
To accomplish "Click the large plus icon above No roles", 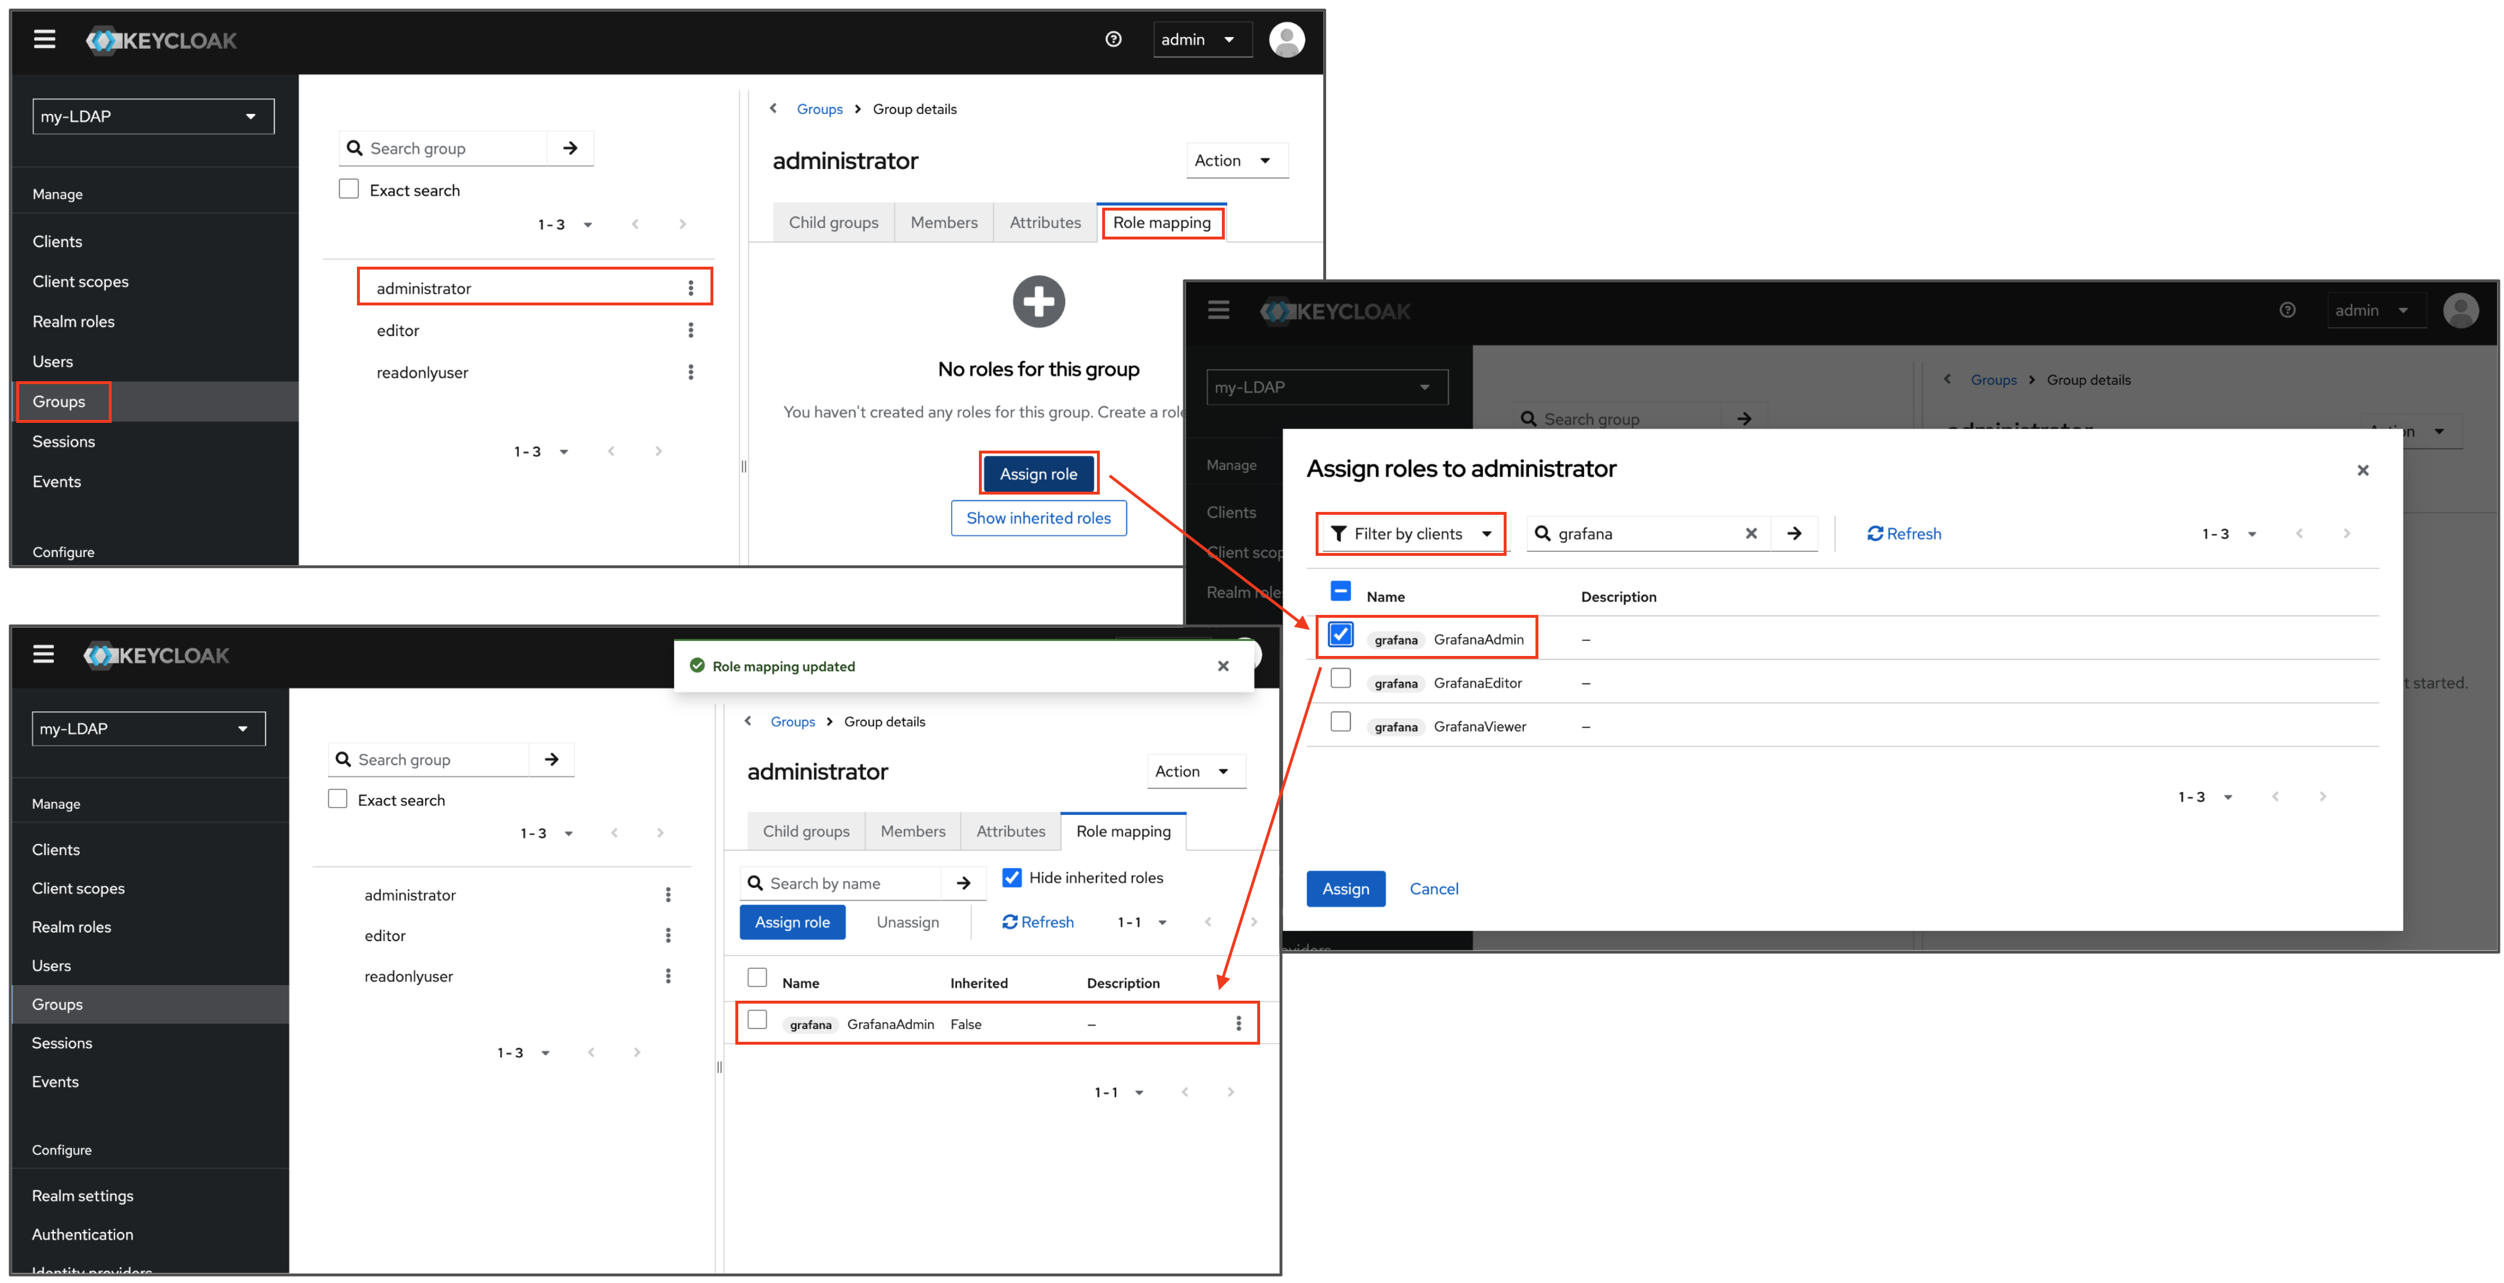I will 1038,301.
